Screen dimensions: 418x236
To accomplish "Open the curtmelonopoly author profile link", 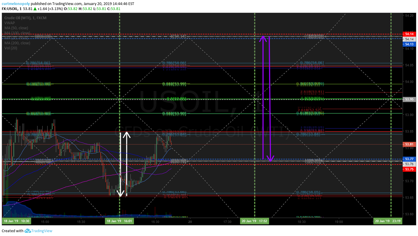I will [16, 4].
